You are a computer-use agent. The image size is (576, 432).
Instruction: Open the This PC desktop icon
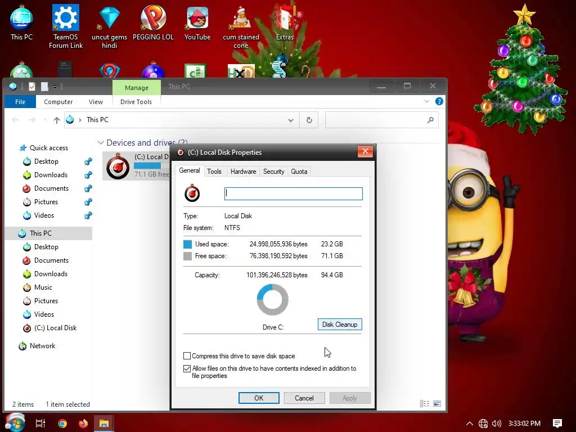tap(21, 22)
